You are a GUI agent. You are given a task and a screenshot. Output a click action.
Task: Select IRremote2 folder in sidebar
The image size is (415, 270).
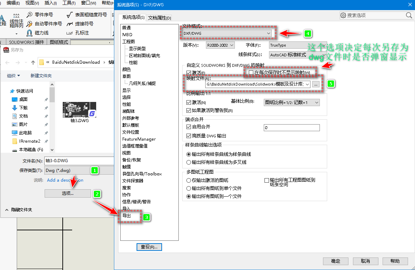pyautogui.click(x=29, y=141)
